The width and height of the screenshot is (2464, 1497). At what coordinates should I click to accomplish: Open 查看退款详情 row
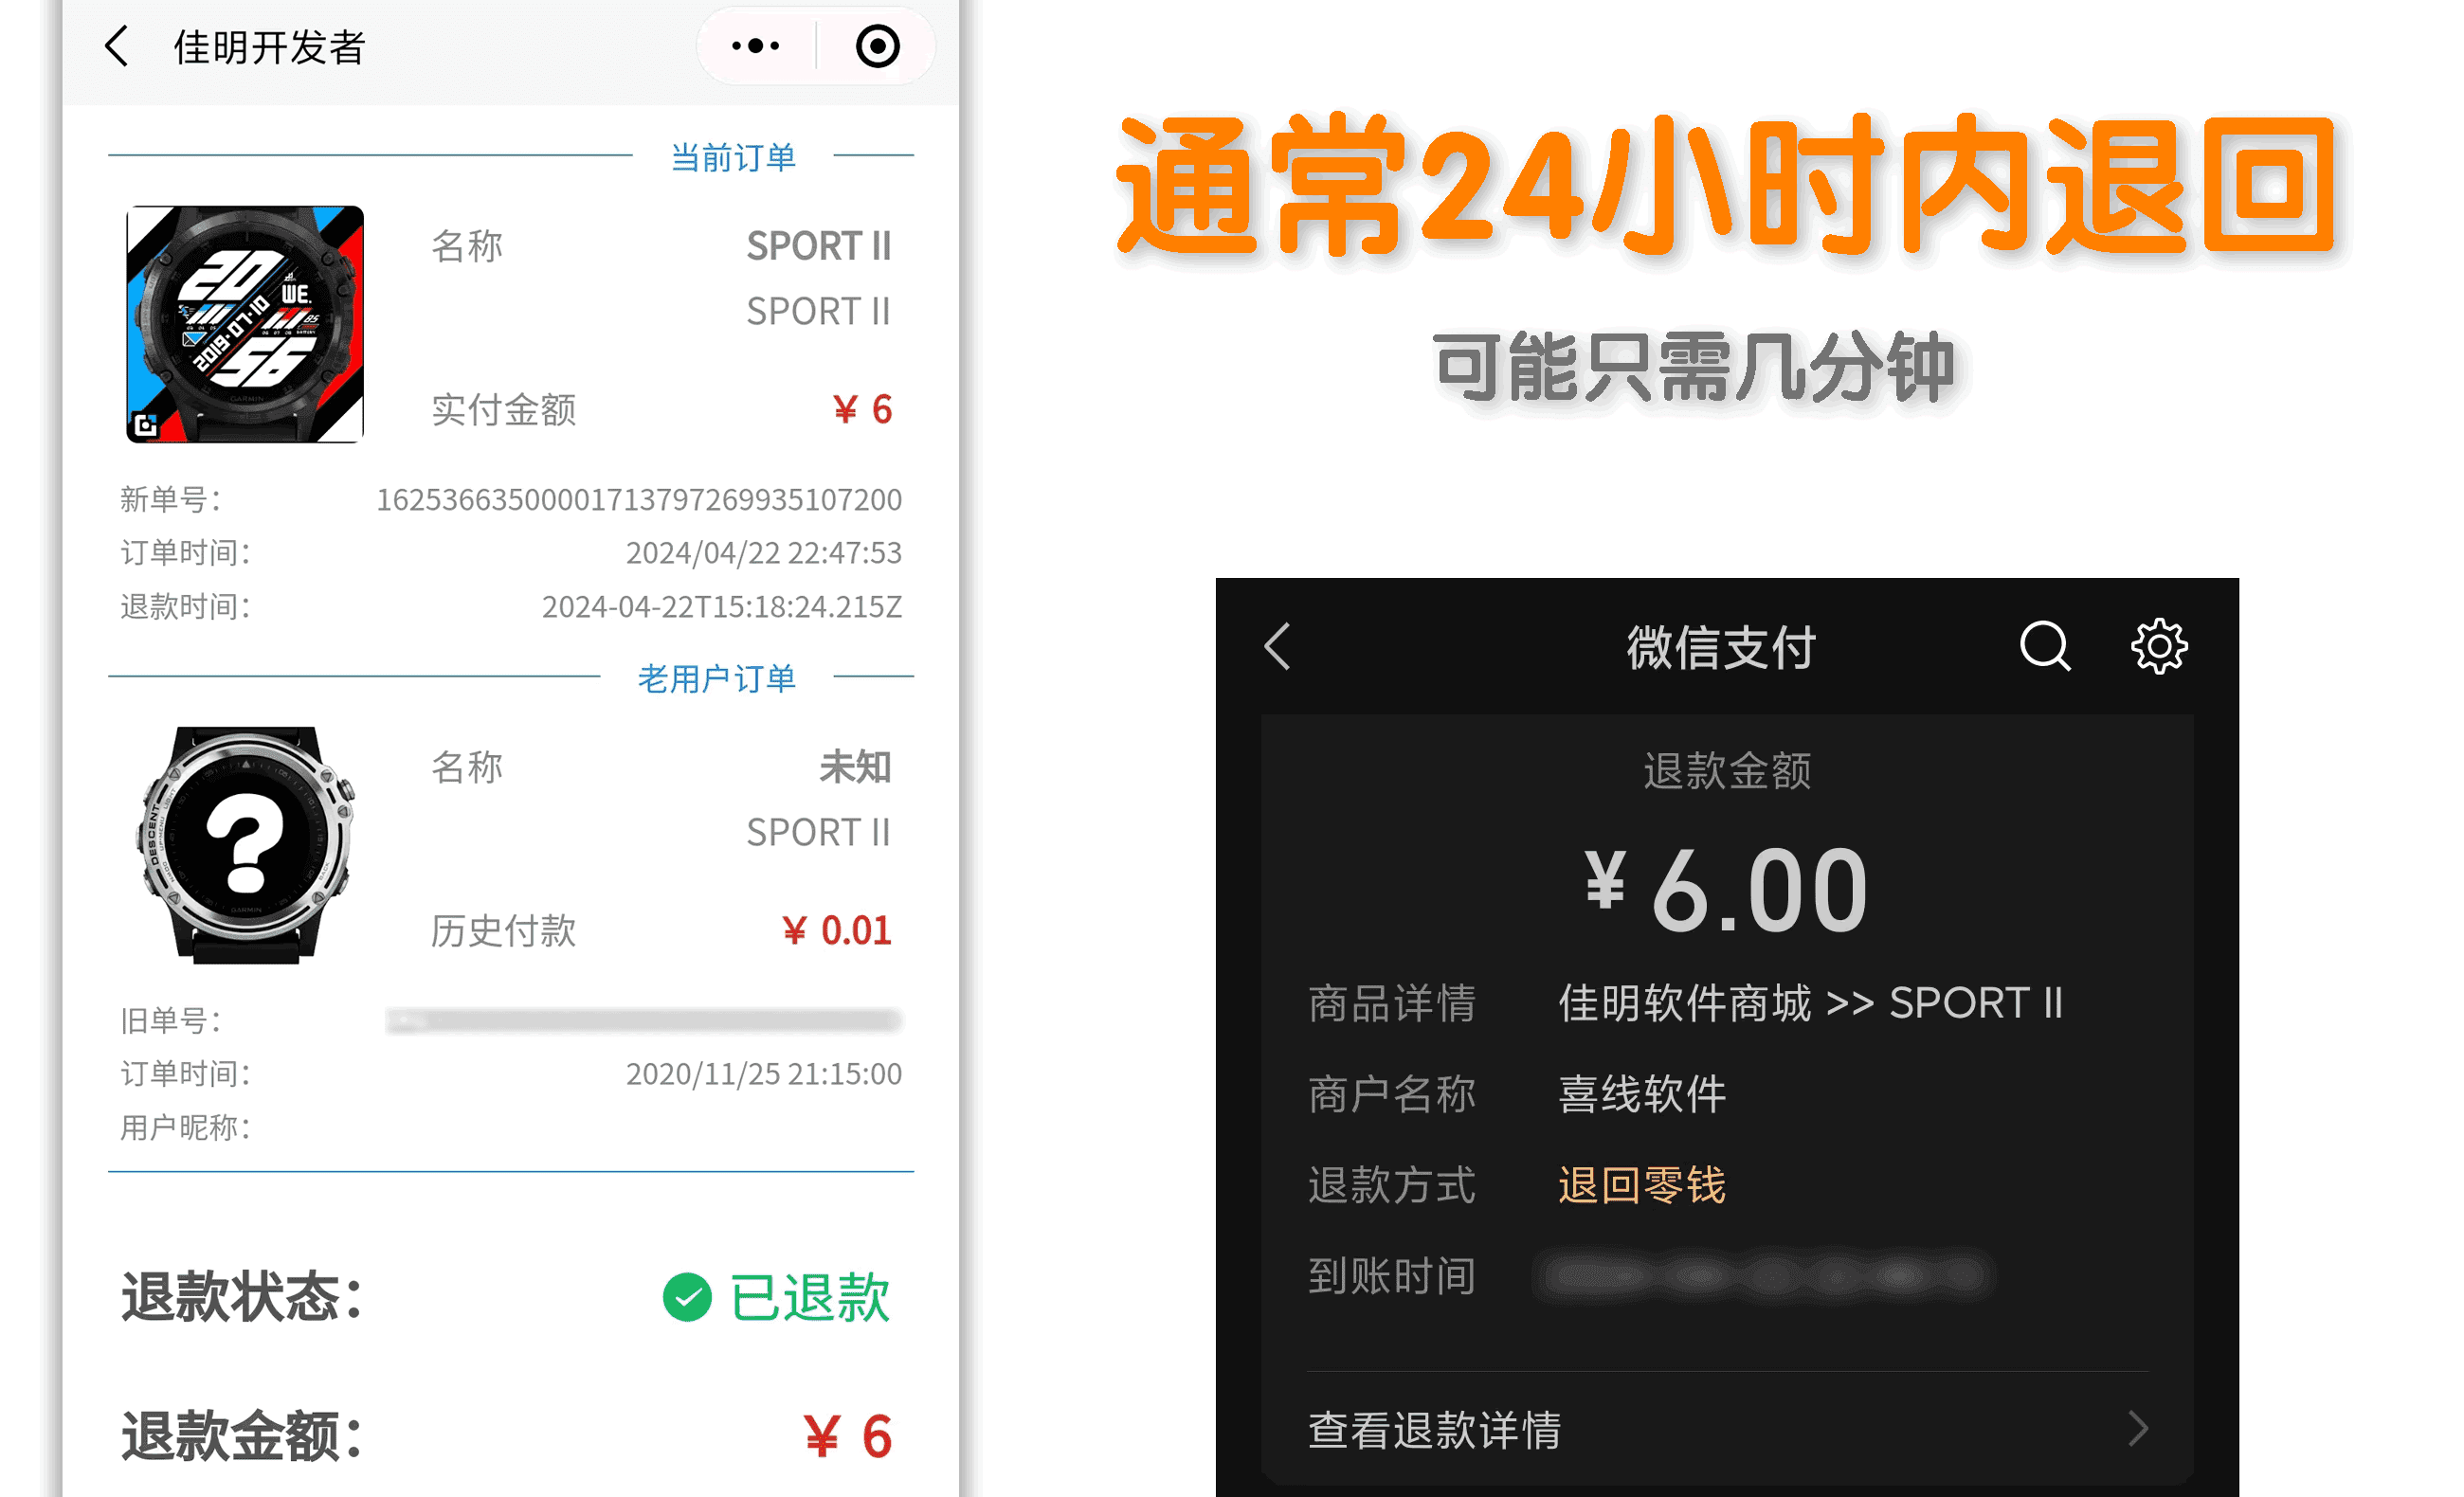coord(1726,1429)
